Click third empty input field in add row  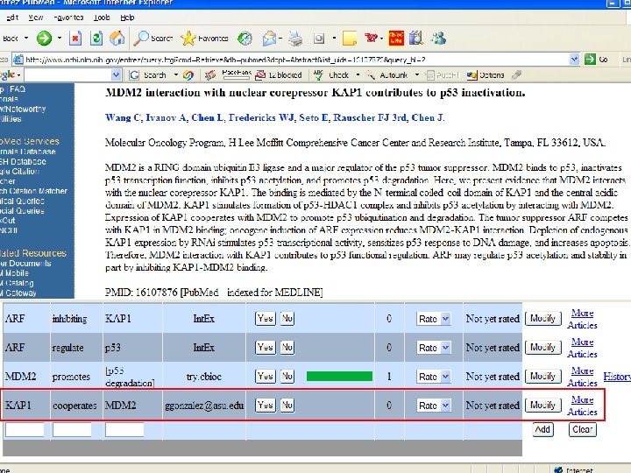point(124,430)
